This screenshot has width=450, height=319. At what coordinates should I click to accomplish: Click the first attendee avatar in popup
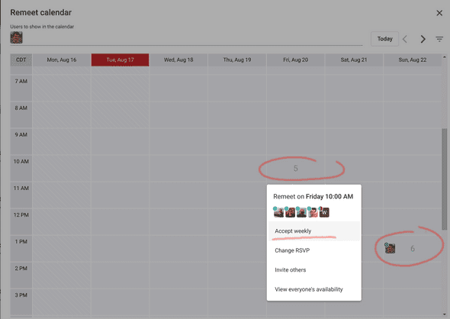pyautogui.click(x=278, y=212)
